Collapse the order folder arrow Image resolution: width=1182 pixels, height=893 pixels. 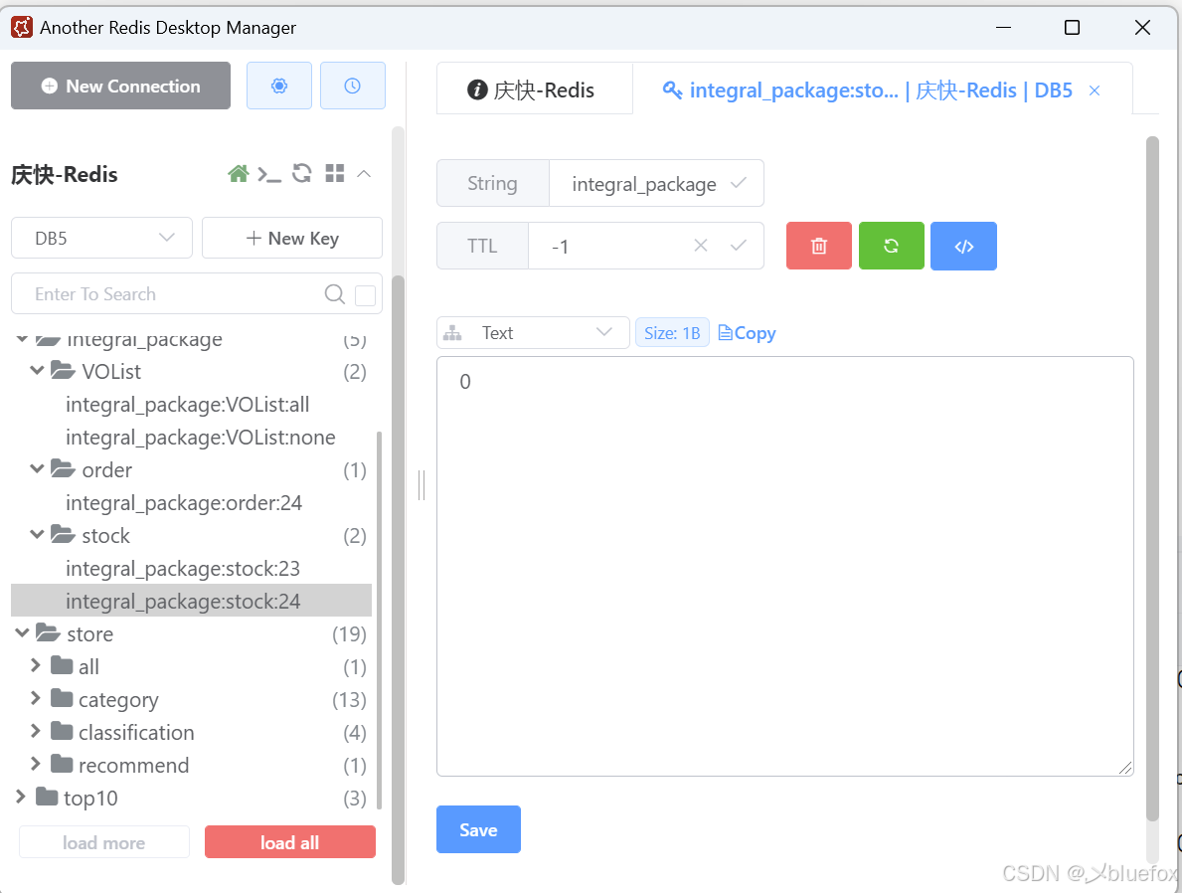pyautogui.click(x=36, y=468)
